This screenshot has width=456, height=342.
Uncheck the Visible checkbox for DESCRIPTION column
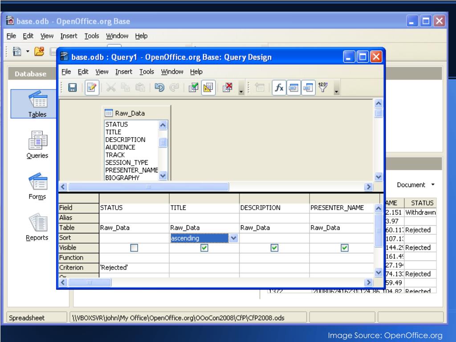pos(274,248)
